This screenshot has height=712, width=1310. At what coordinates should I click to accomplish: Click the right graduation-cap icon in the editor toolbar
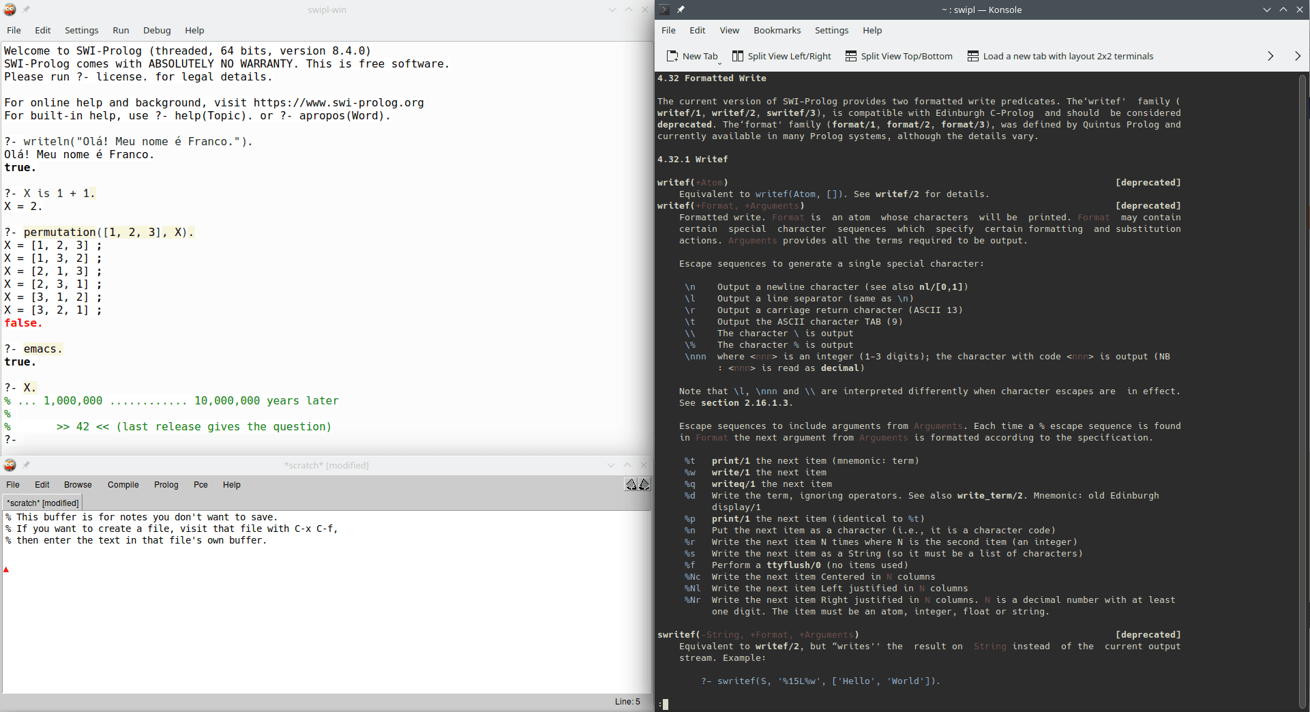coord(644,484)
